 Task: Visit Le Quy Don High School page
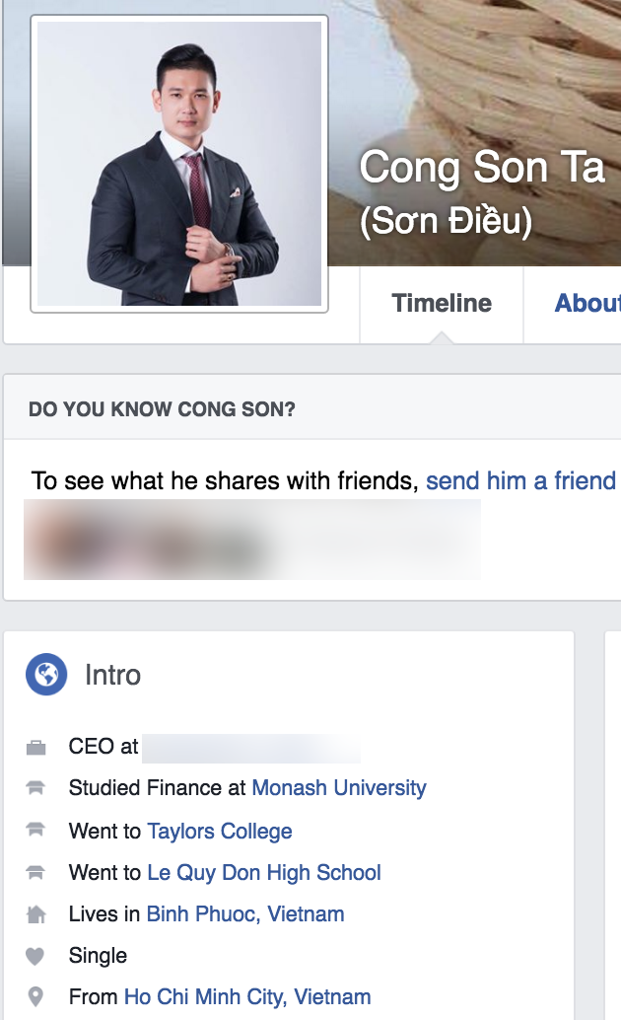(x=264, y=873)
